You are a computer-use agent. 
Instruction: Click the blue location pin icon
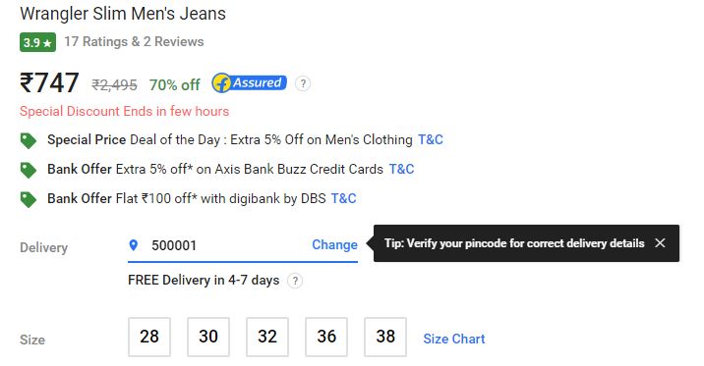[134, 245]
